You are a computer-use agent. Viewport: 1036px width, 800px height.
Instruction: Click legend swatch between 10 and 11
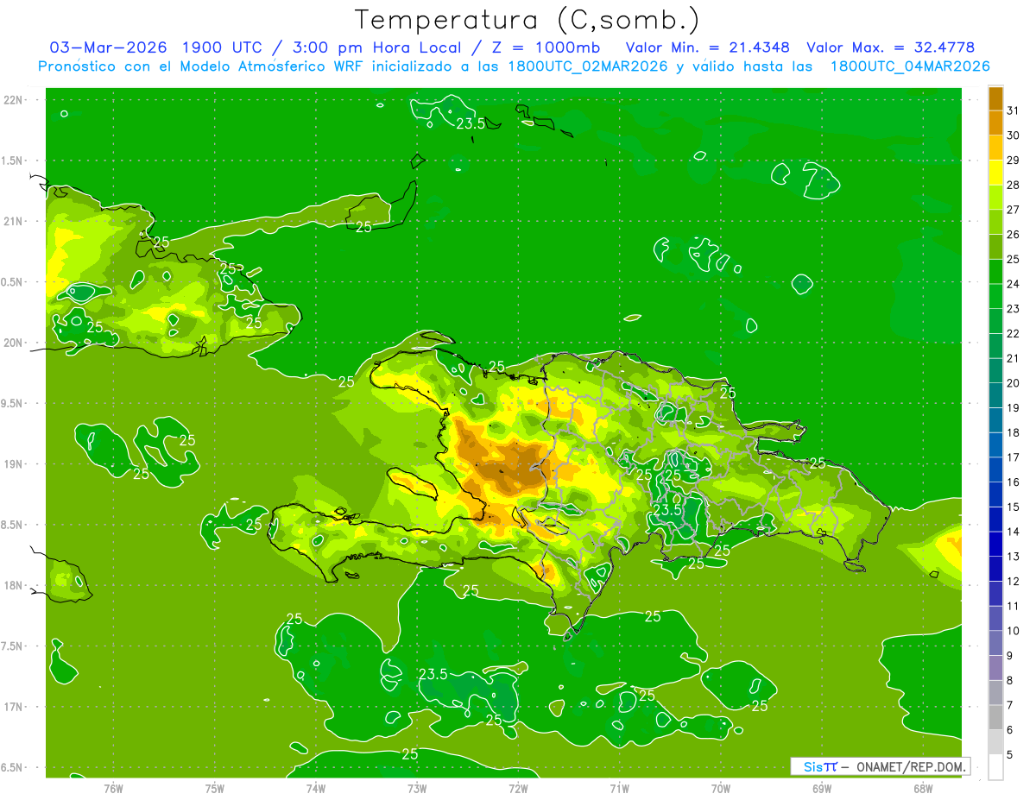coord(995,618)
